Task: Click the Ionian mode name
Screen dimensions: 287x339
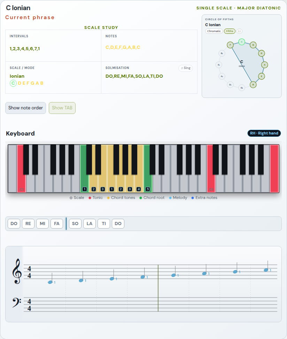Action: pos(17,76)
